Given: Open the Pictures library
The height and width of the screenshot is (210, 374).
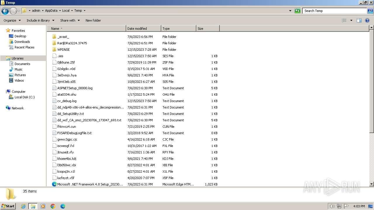Looking at the screenshot, I should tap(20, 75).
